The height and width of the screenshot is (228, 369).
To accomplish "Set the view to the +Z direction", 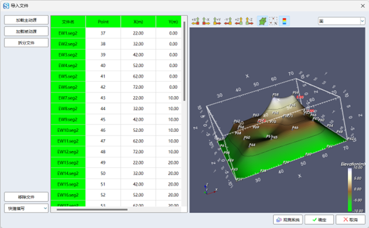I will (x=239, y=21).
